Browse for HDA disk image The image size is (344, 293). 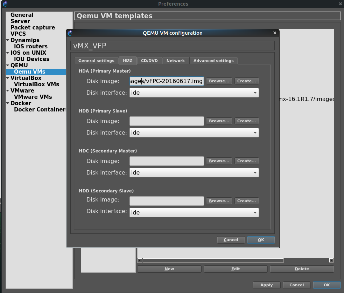click(x=219, y=81)
